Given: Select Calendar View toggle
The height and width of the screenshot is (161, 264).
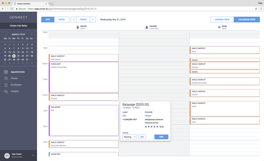Looking at the screenshot, I should (247, 19).
